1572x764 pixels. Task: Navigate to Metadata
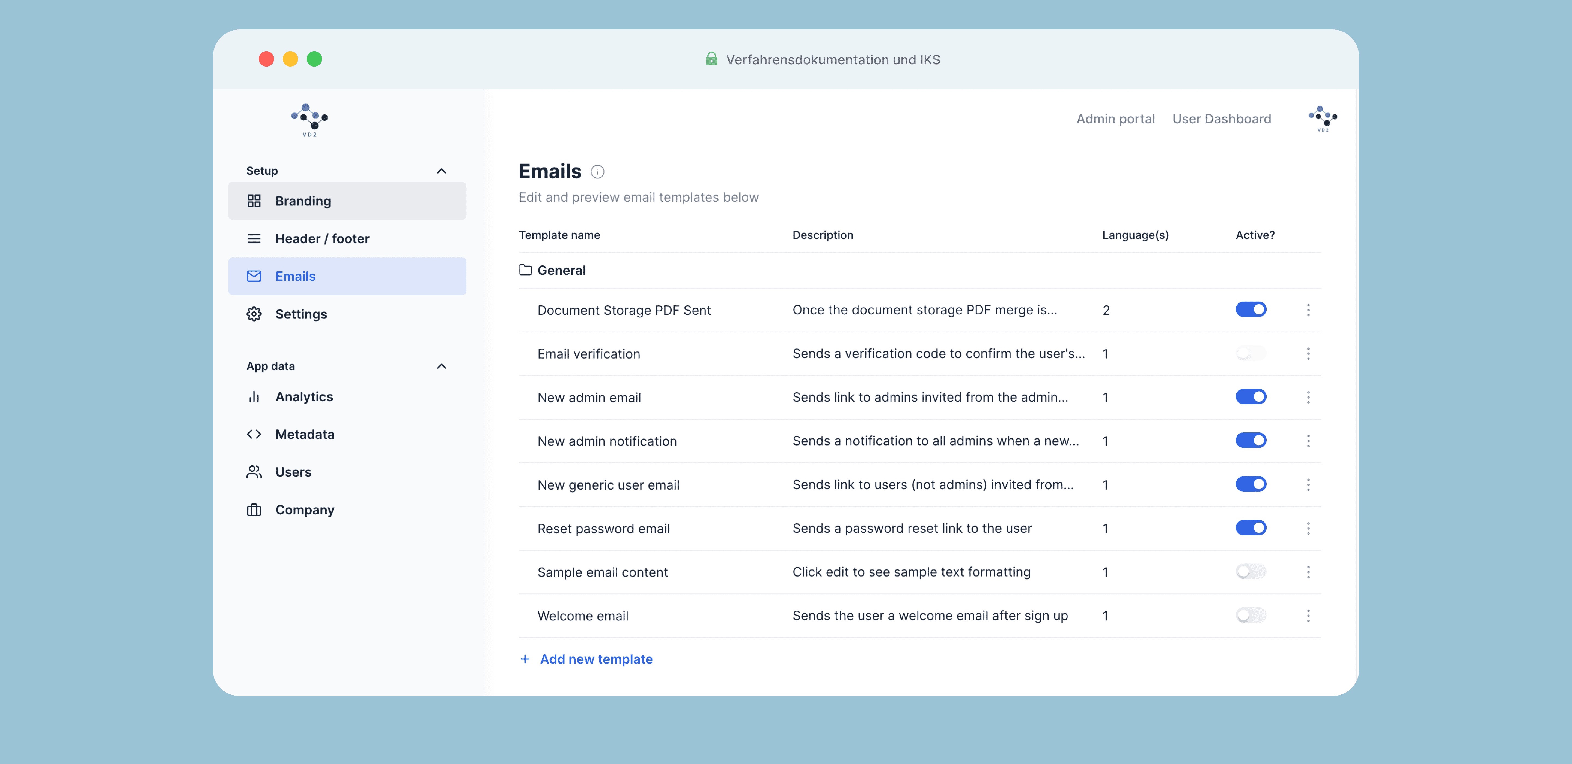tap(347, 434)
